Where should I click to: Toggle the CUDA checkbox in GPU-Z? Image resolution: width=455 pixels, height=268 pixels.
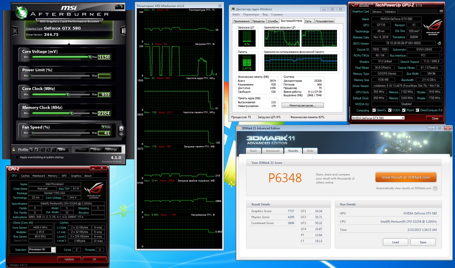pos(389,110)
